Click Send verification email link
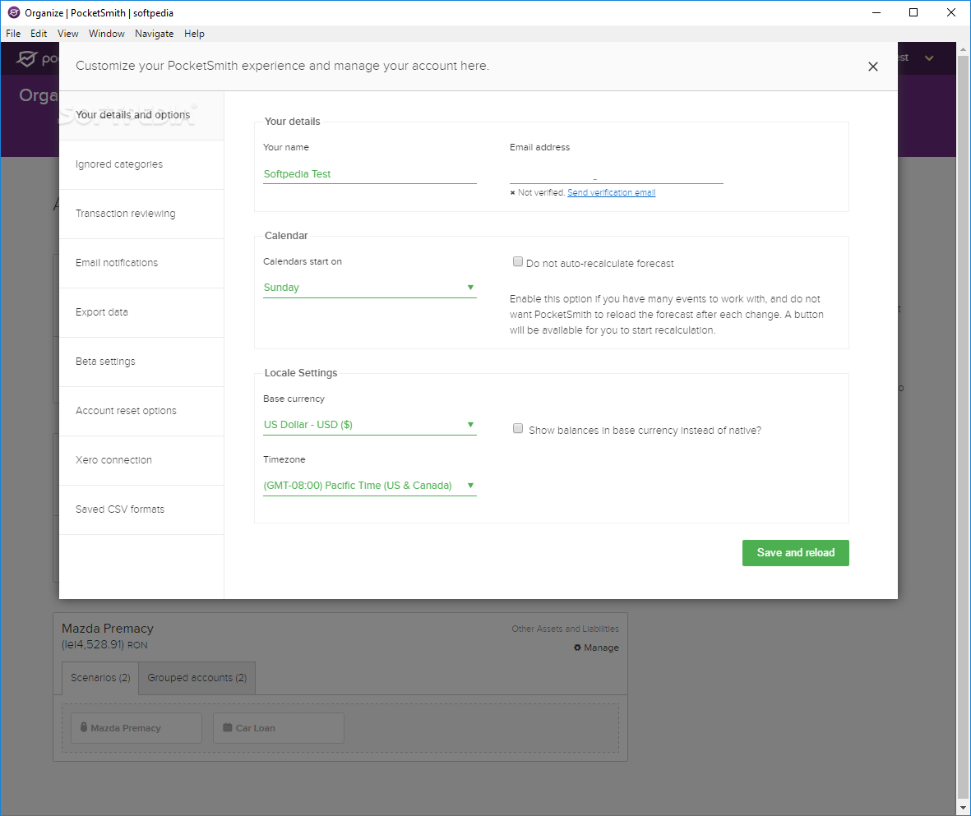The height and width of the screenshot is (816, 971). tap(611, 192)
